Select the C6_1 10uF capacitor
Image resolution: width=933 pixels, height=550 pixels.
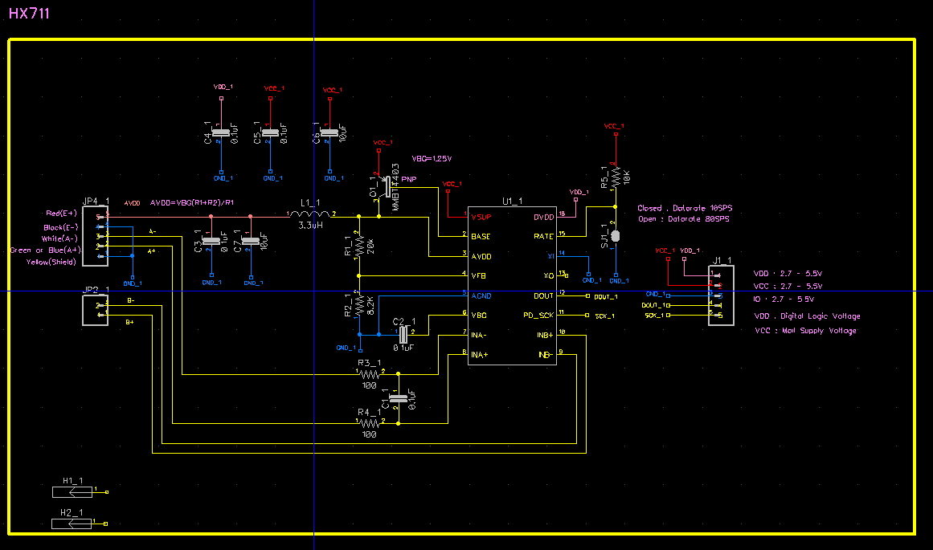click(329, 132)
